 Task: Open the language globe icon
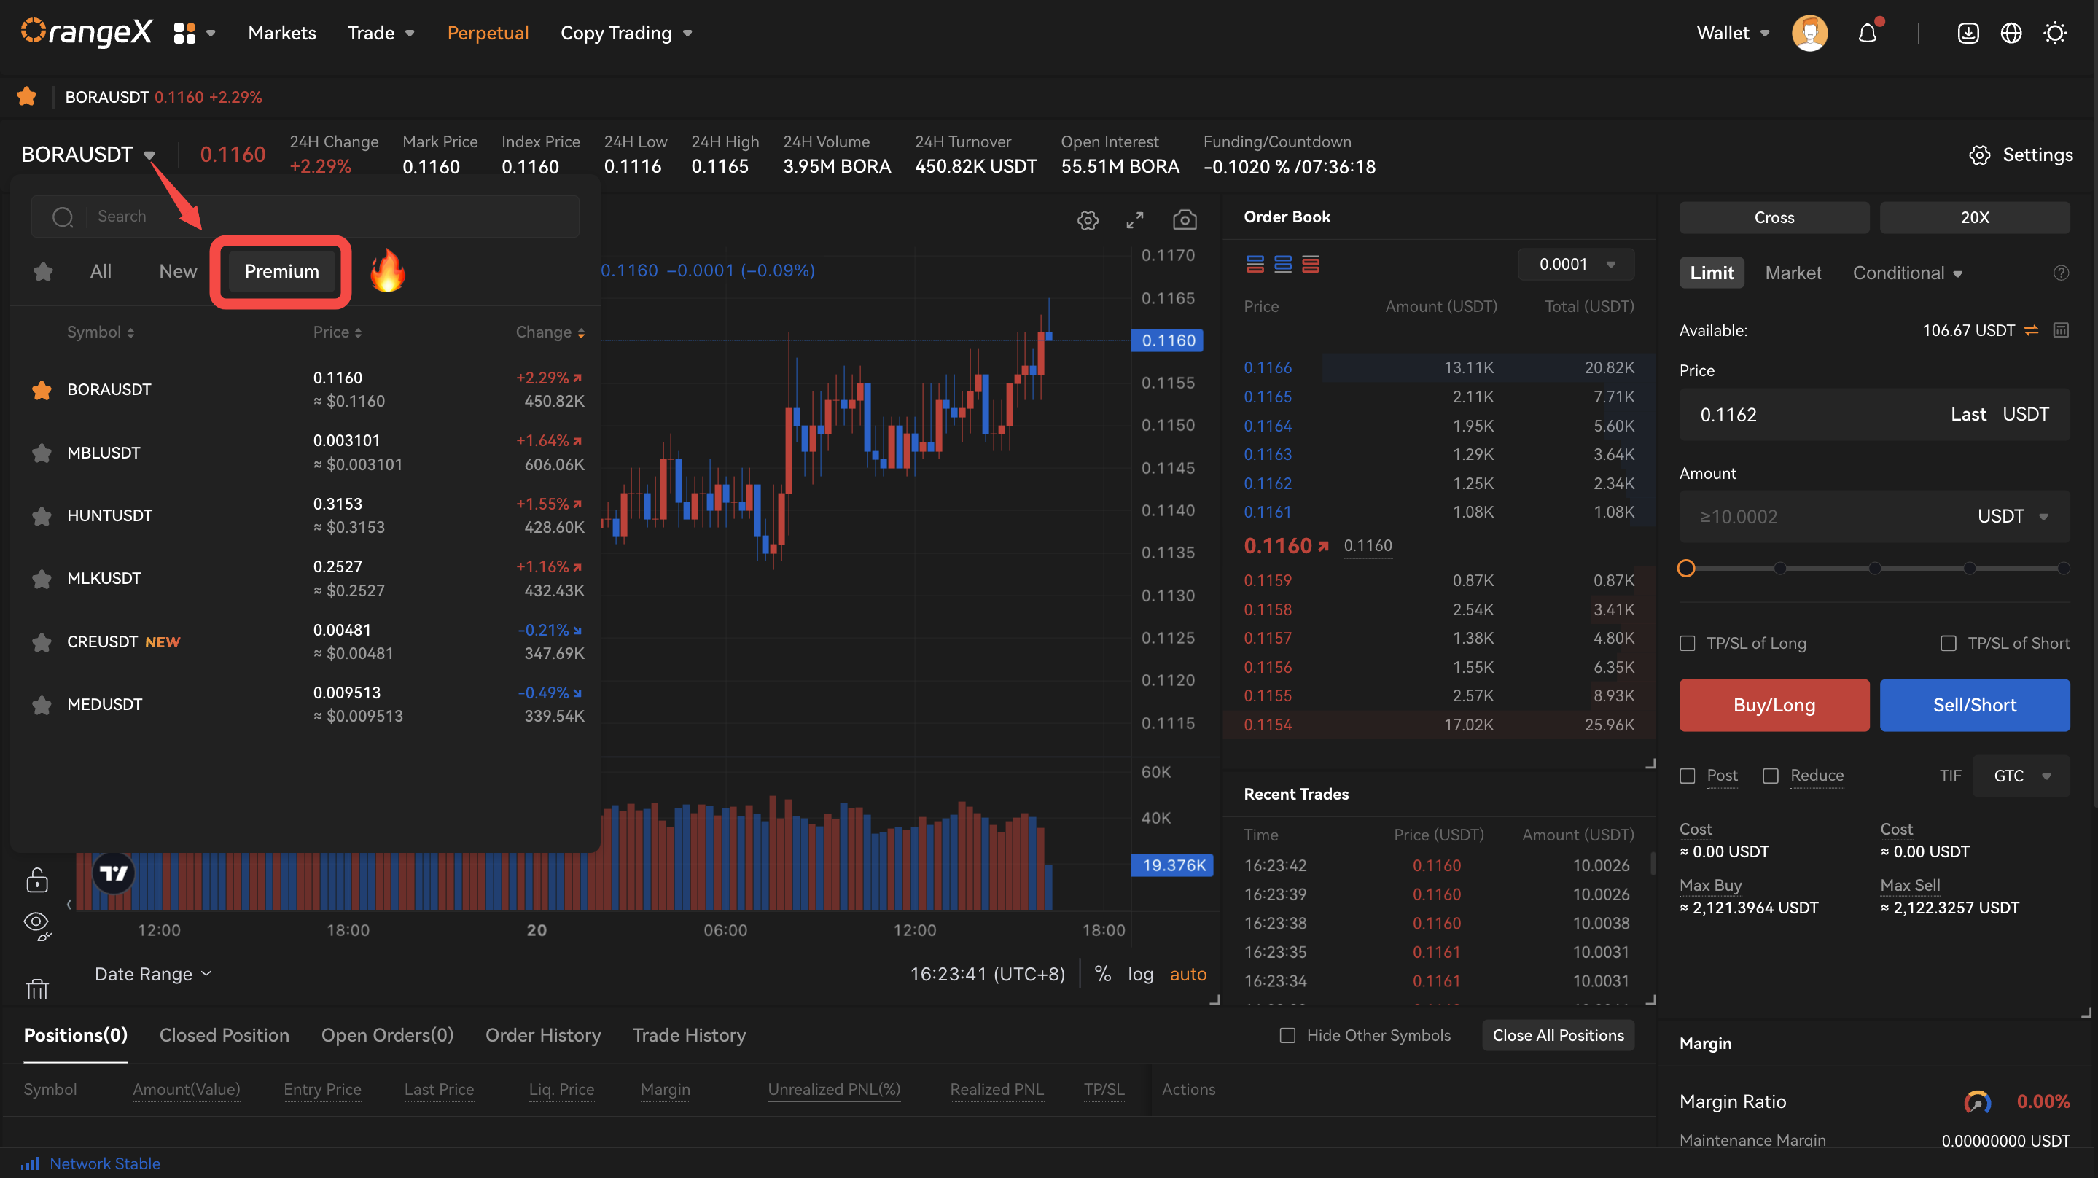pos(2011,34)
